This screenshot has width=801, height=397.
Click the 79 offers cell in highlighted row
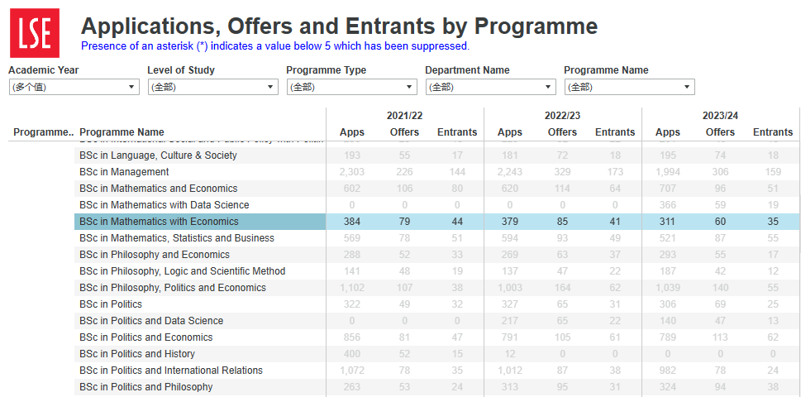(404, 222)
